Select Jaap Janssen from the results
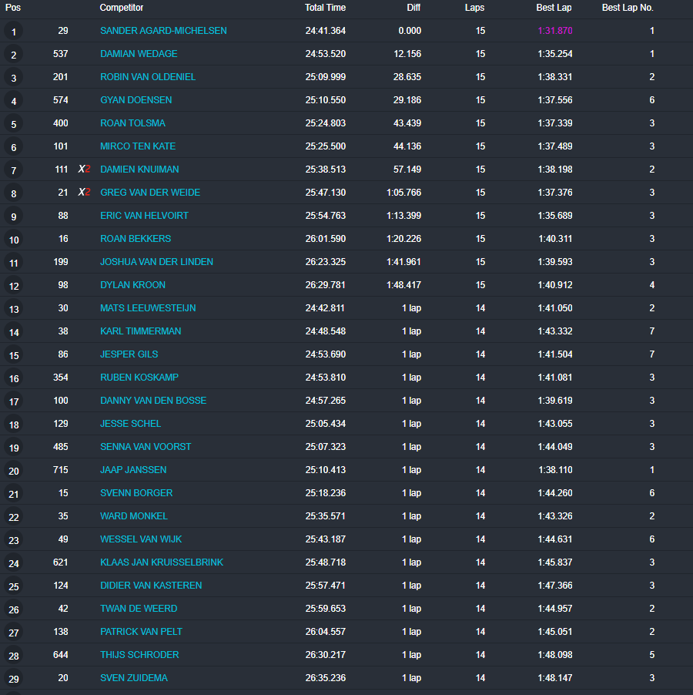Image resolution: width=693 pixels, height=695 pixels. (133, 470)
